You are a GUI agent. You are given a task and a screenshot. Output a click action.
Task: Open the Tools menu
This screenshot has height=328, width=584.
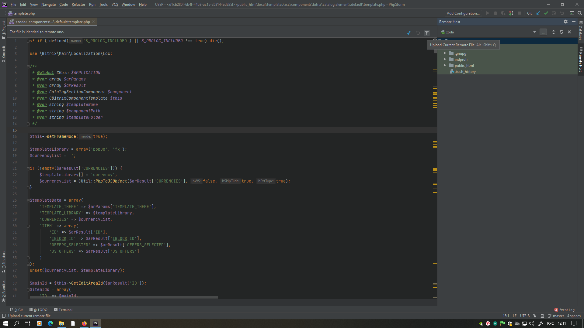pyautogui.click(x=103, y=4)
